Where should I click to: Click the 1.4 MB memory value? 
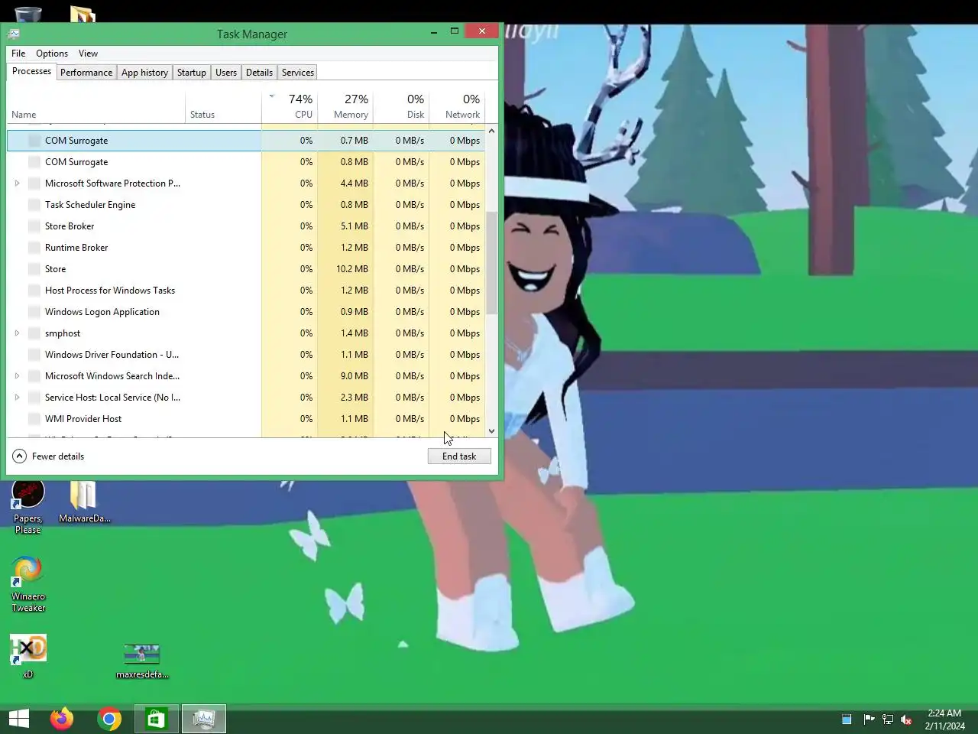coord(355,333)
